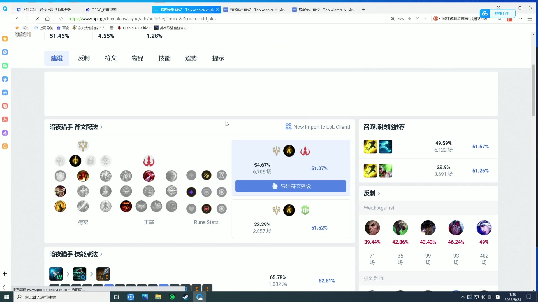Open the Windows Start menu
This screenshot has width=538, height=302.
(7, 297)
